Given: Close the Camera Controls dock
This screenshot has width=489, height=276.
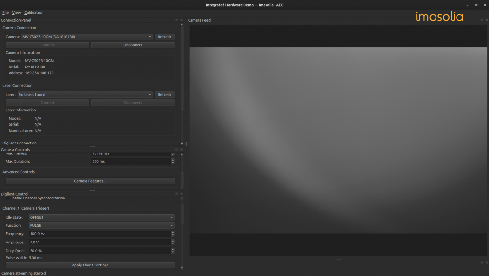Looking at the screenshot, I should [181, 150].
